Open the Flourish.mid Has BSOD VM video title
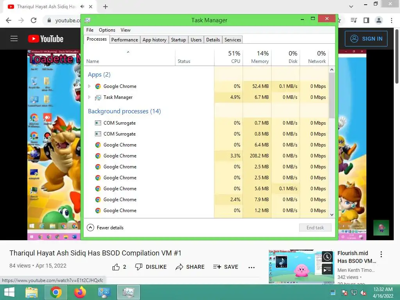 click(x=357, y=257)
